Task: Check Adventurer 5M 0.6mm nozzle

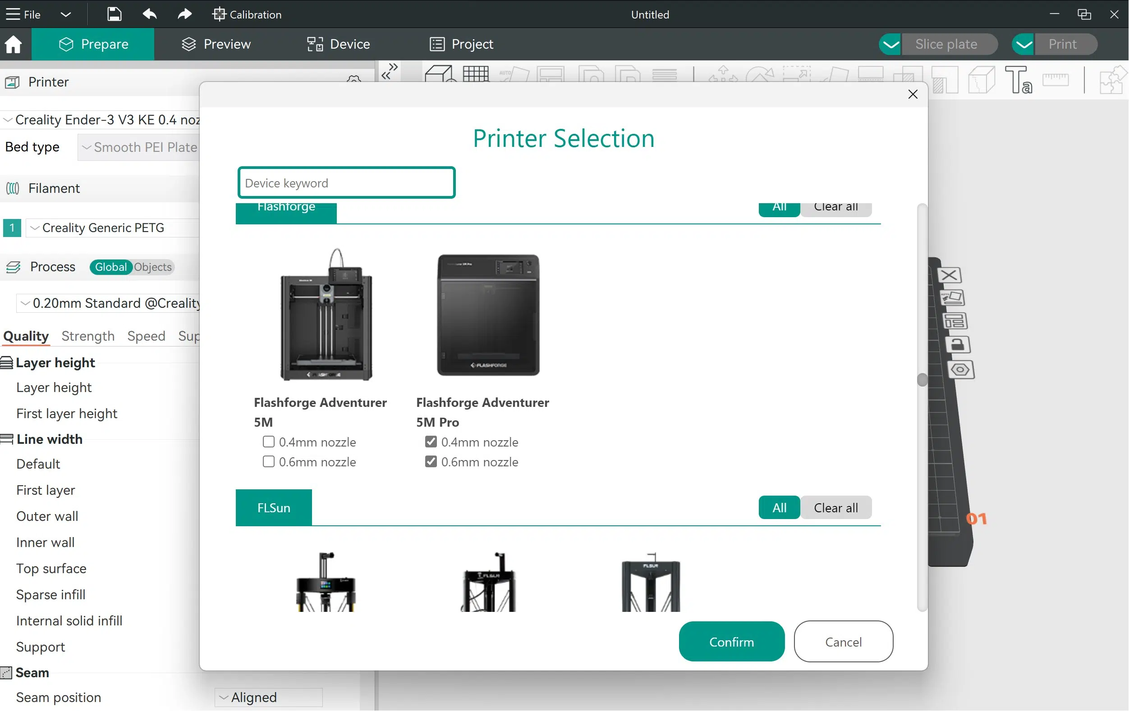Action: point(269,462)
